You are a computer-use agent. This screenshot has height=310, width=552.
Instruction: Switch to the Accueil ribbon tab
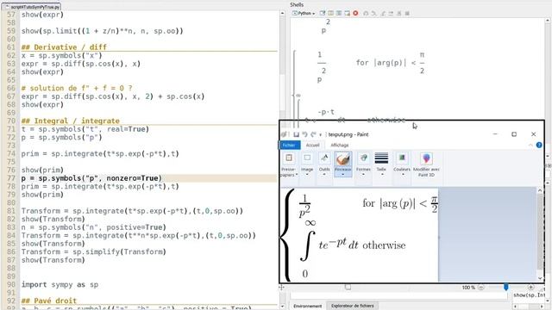tap(312, 146)
